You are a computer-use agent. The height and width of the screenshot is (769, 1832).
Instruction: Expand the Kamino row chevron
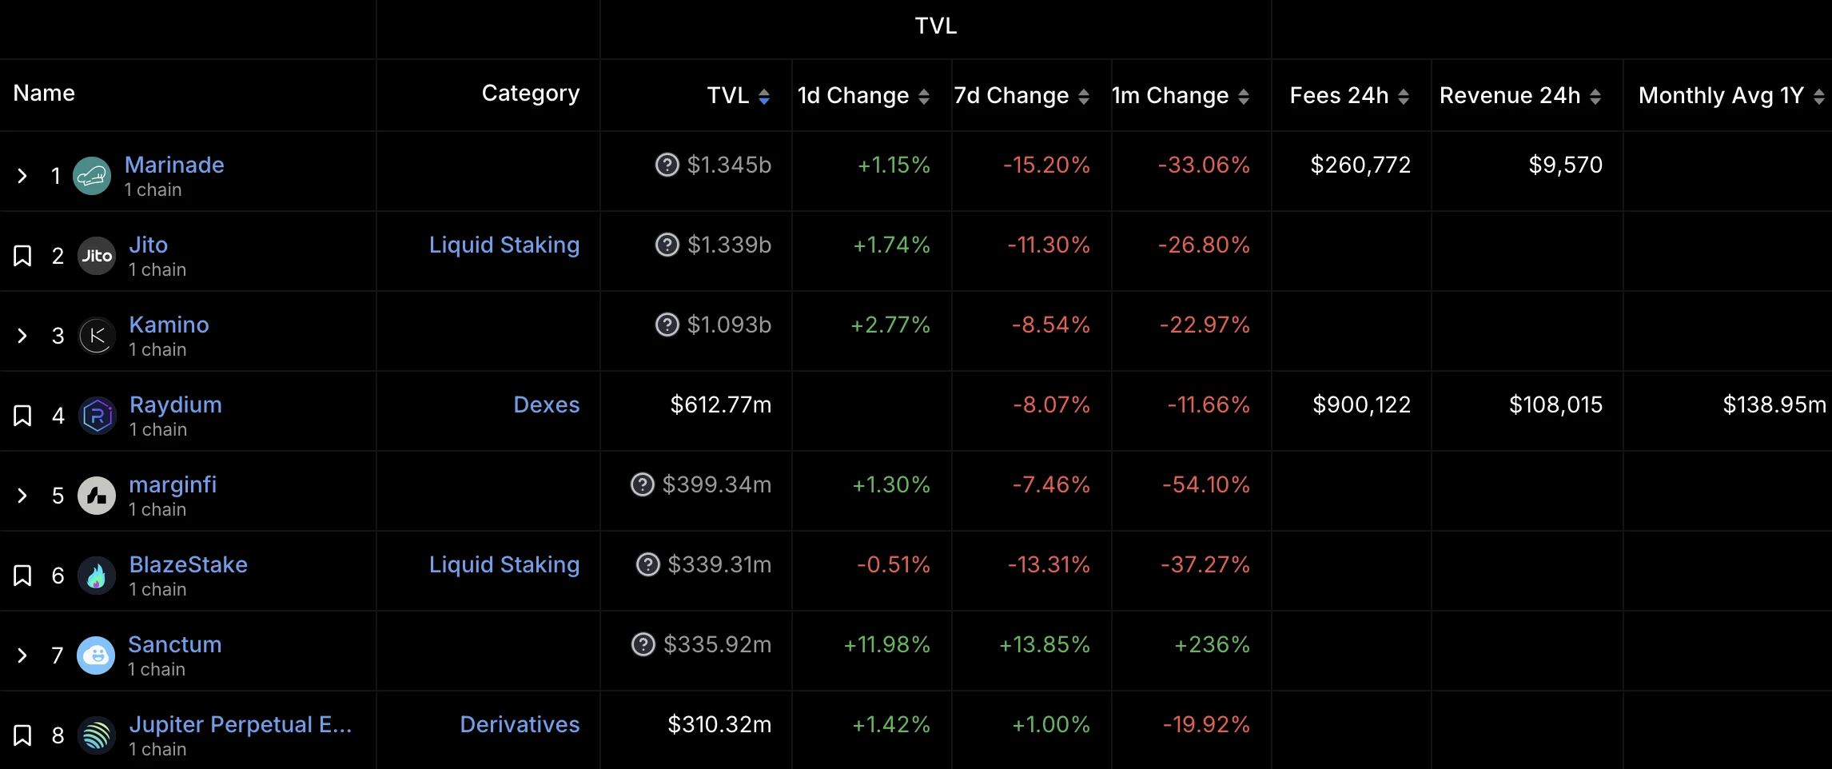click(x=22, y=336)
